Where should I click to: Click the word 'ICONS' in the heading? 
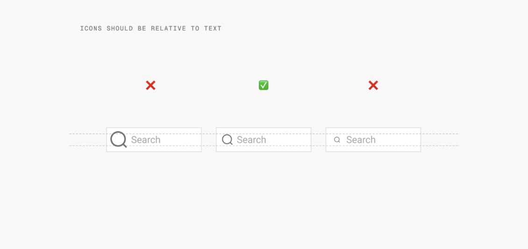(91, 28)
